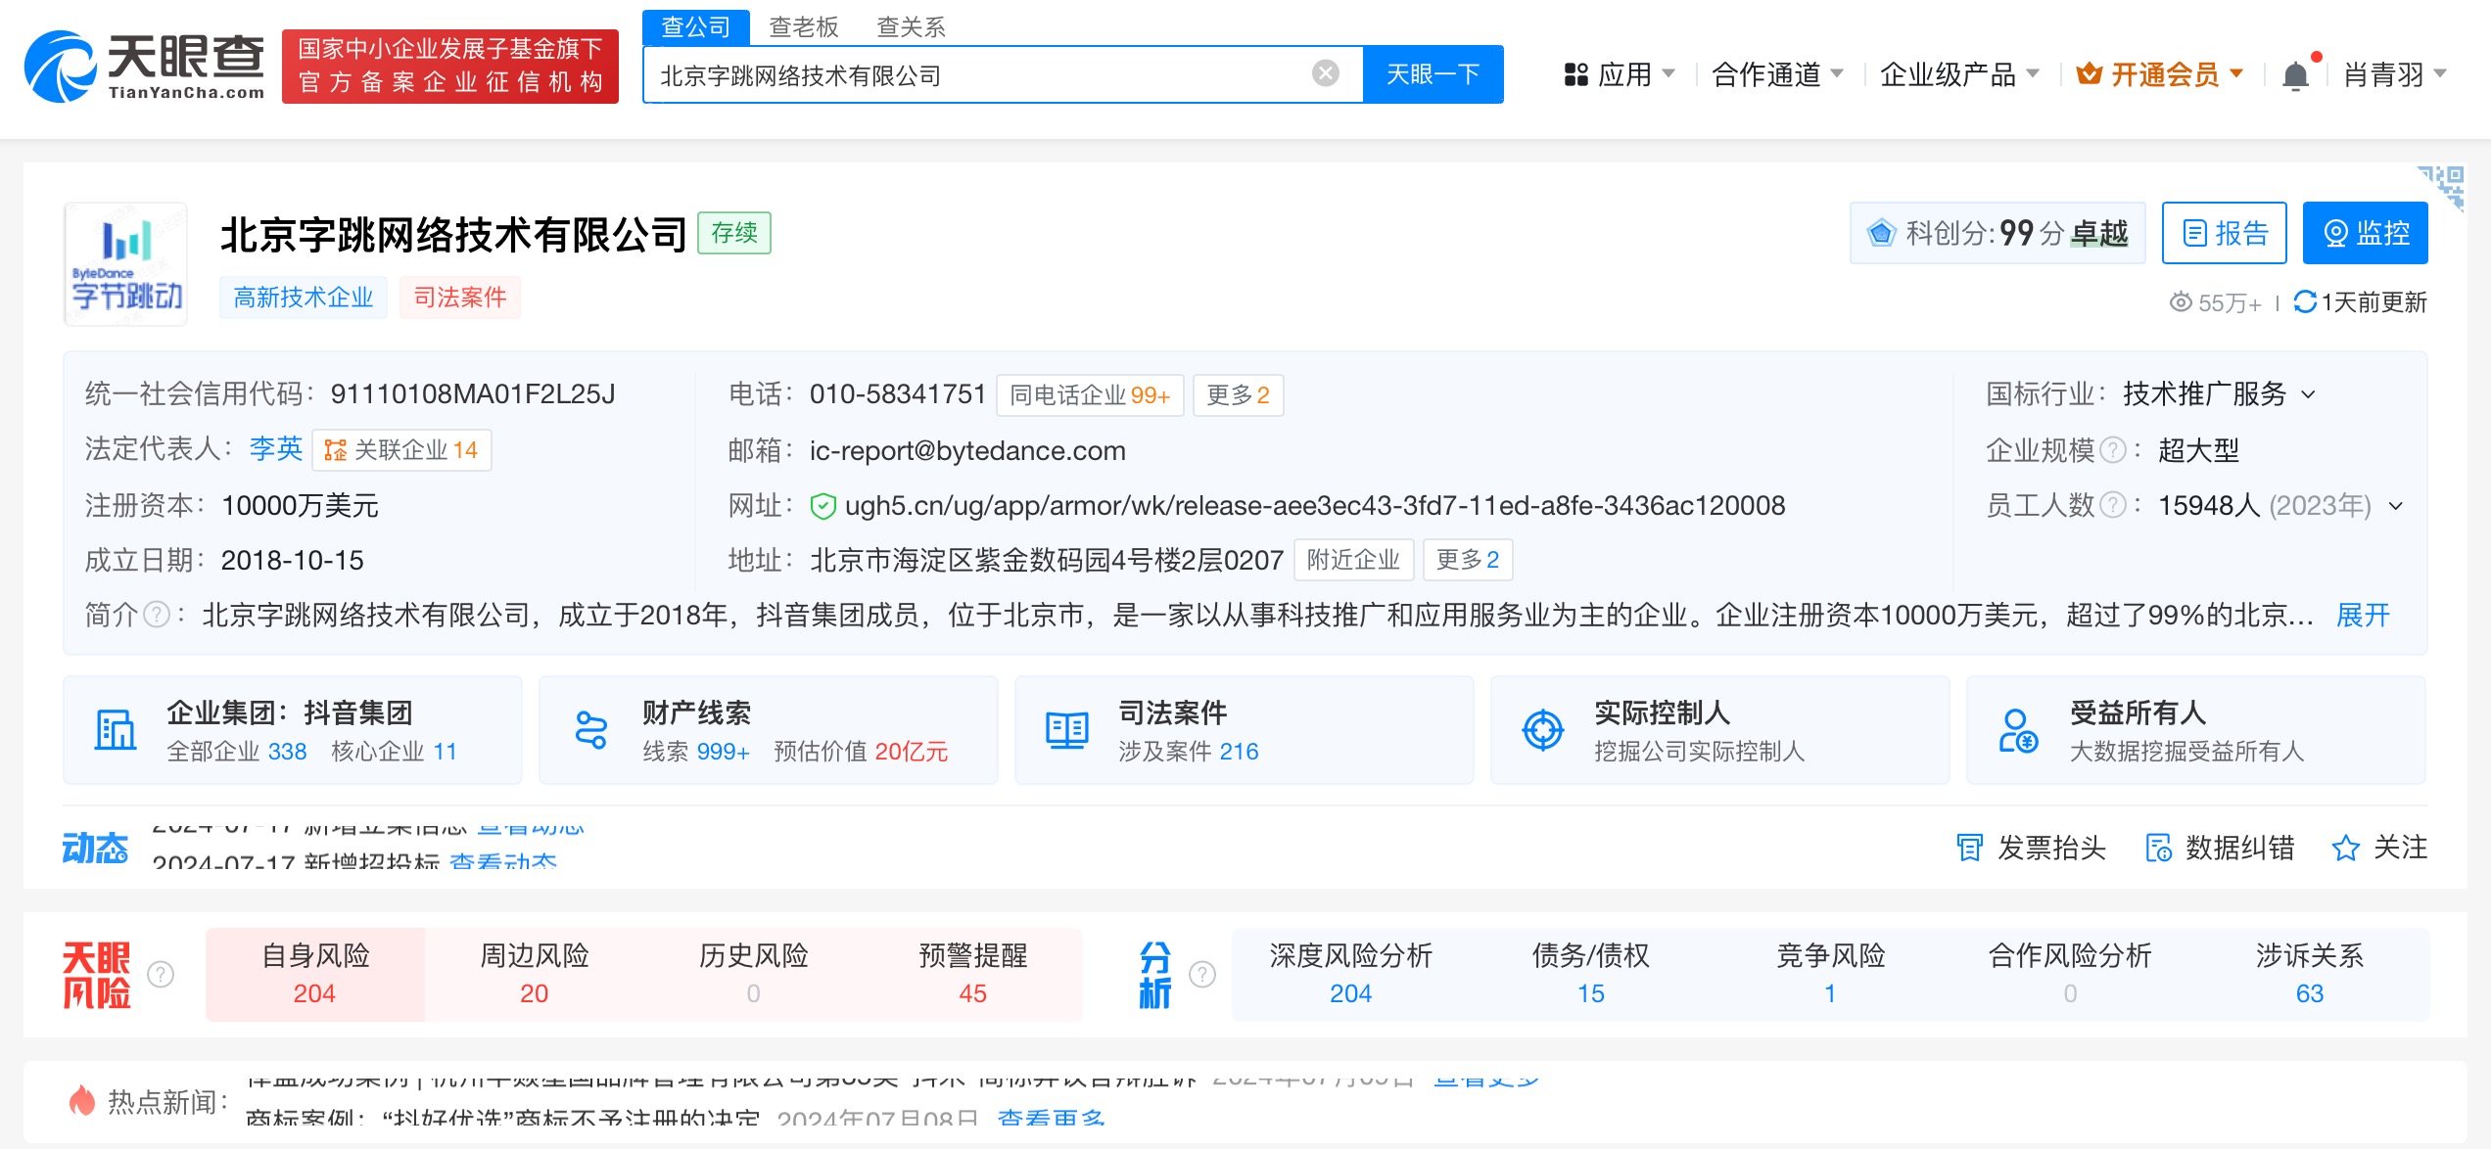The image size is (2491, 1149).
Task: Clear the search field with X icon
Action: point(1325,73)
